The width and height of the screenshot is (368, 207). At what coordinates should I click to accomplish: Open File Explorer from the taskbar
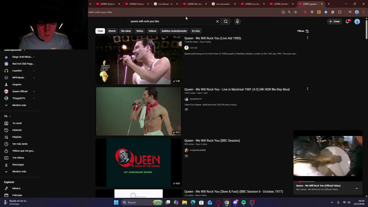[185, 202]
